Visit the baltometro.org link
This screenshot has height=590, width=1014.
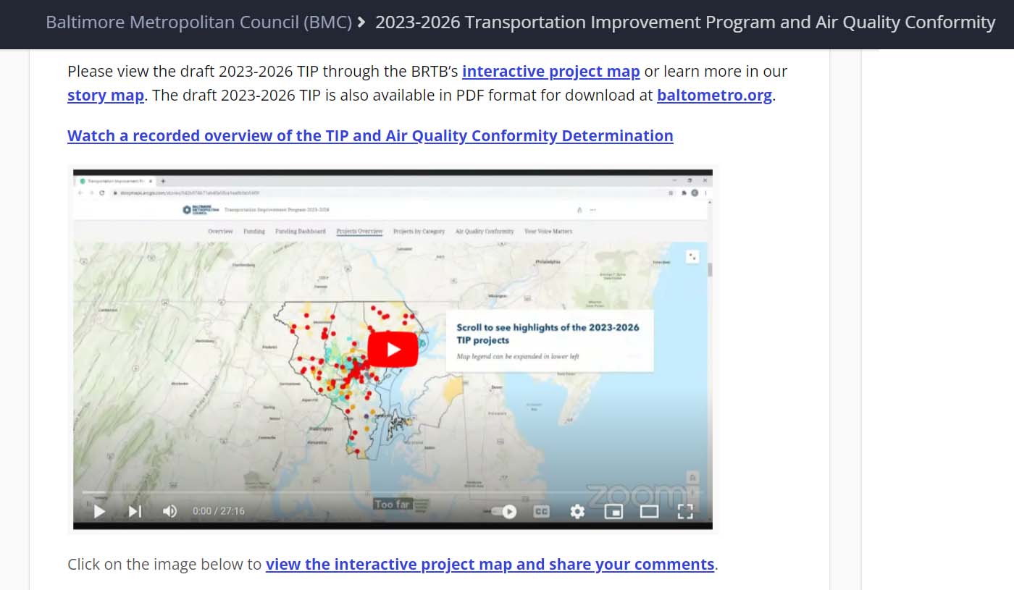714,96
